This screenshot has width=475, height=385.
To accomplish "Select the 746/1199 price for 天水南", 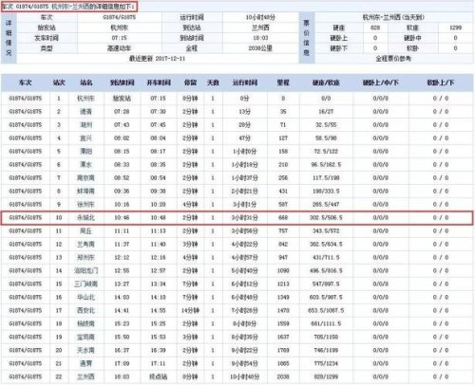I will pyautogui.click(x=326, y=351).
